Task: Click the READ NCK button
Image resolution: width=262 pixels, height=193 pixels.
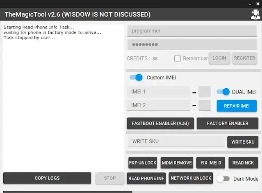Action: pos(243,163)
